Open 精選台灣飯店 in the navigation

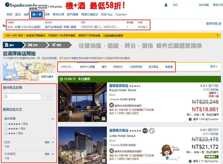coord(89,14)
